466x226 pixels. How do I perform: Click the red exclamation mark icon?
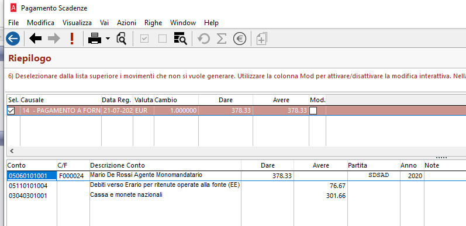point(71,39)
